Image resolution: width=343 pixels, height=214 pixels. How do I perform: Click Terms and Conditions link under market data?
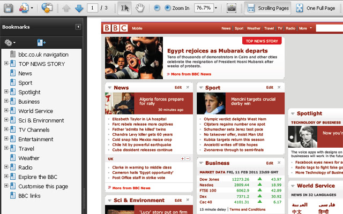[x=248, y=209]
